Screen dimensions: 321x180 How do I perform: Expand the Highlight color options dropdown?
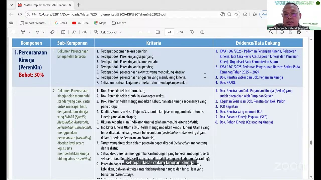click(x=29, y=32)
